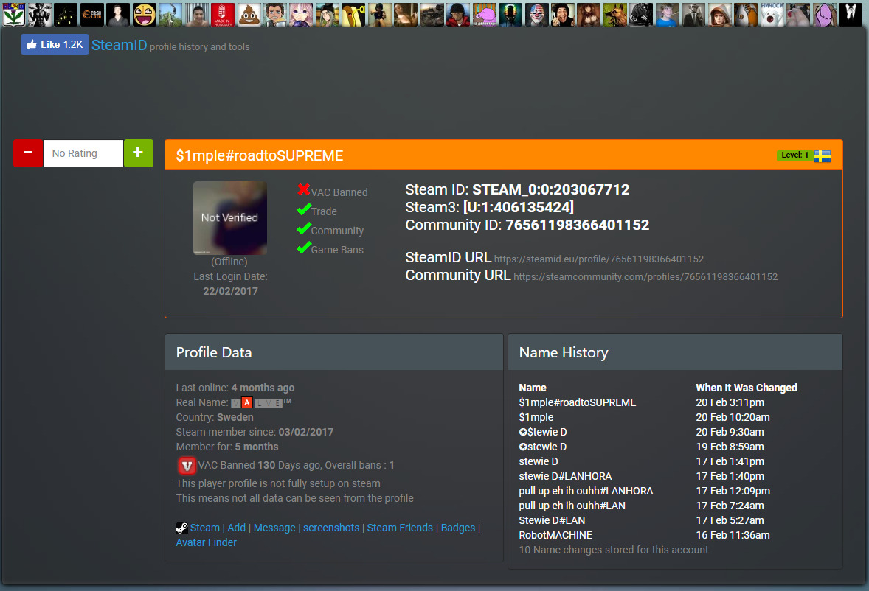Click the green checkmark beside Community
This screenshot has width=869, height=591.
tap(304, 228)
